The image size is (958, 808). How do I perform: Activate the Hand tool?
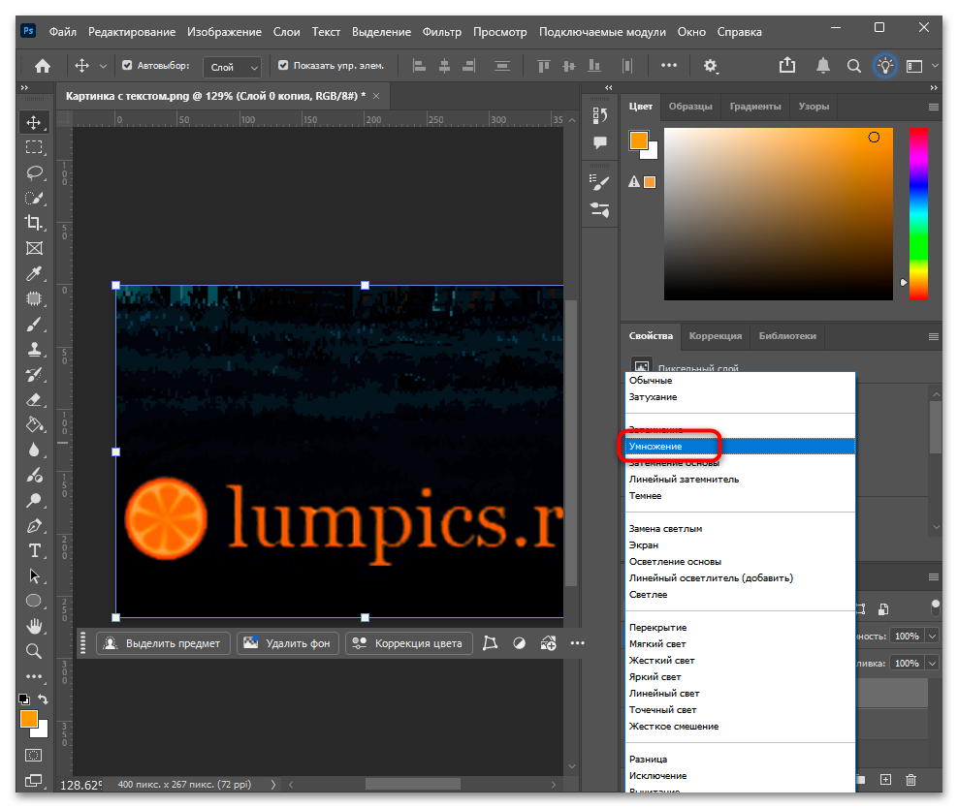click(34, 626)
